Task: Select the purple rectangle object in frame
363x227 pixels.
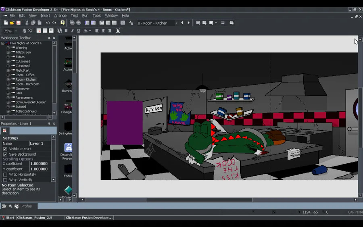Action: tap(125, 123)
